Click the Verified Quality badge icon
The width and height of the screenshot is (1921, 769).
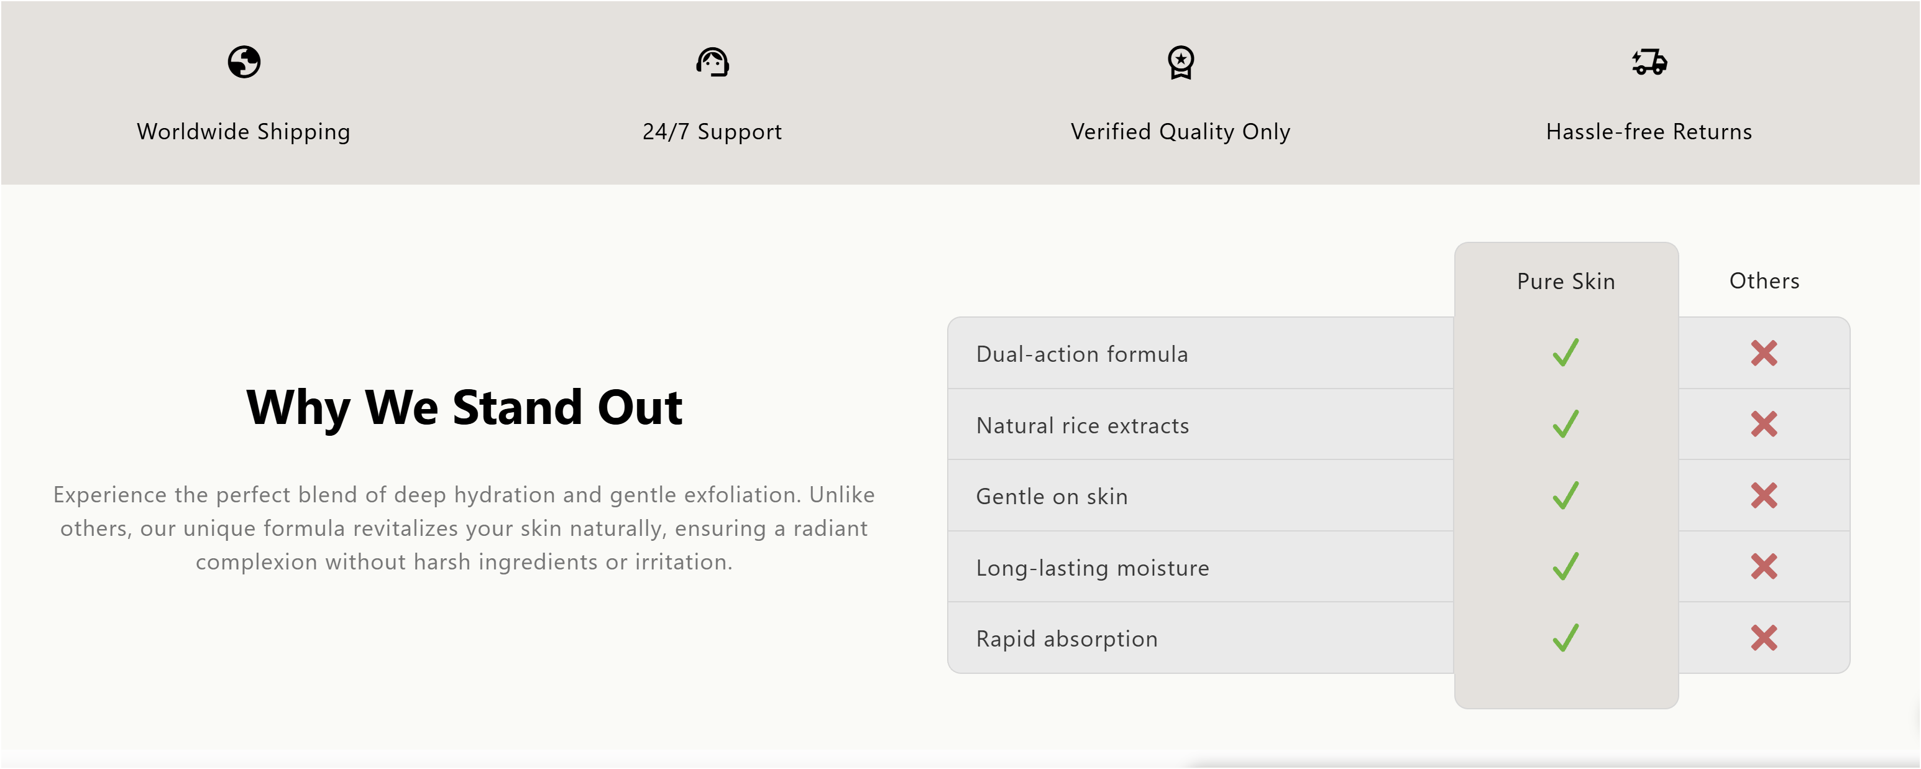click(x=1180, y=63)
